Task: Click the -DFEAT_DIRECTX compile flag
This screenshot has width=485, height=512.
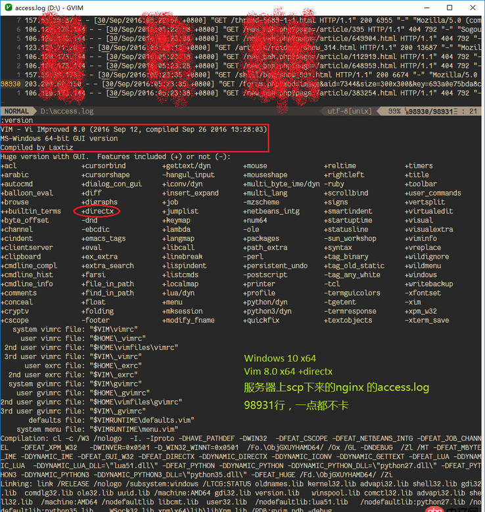Action: point(166,457)
